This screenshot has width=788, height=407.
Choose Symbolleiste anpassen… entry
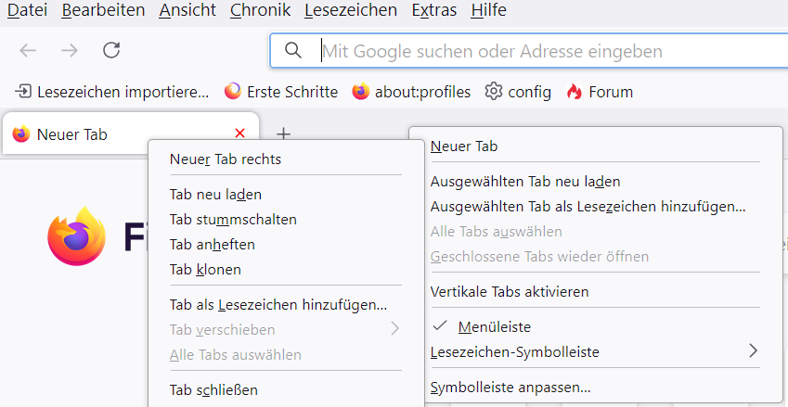[510, 387]
